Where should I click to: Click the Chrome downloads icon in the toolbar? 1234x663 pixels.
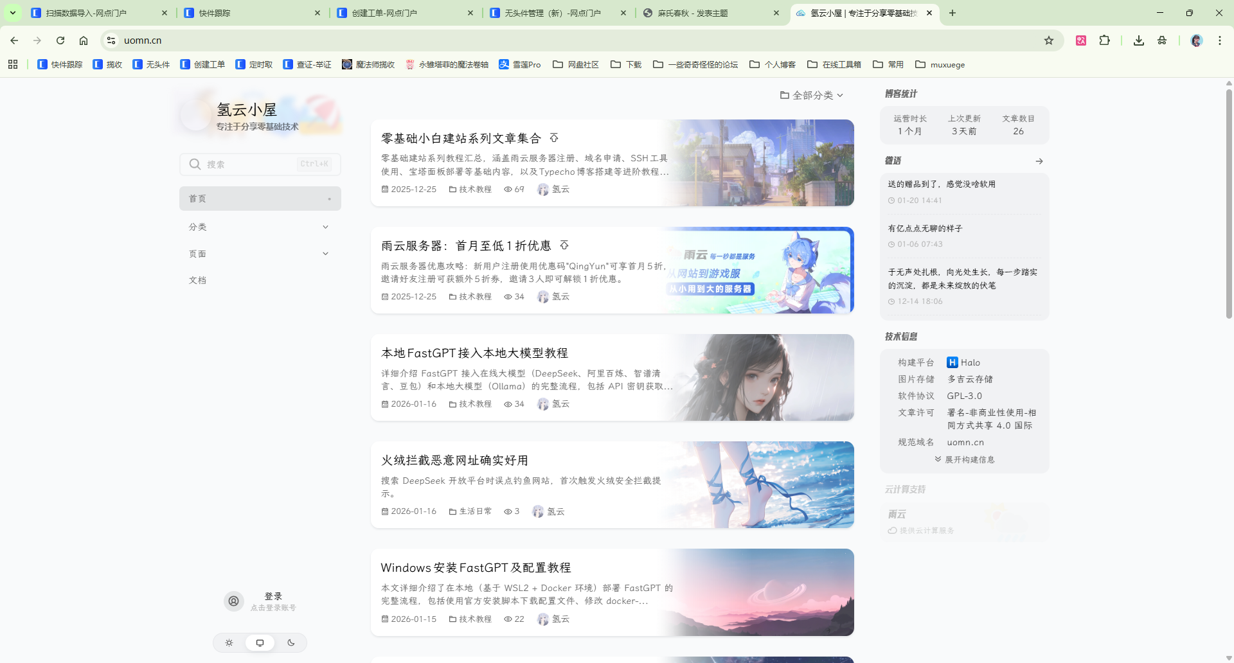1138,40
